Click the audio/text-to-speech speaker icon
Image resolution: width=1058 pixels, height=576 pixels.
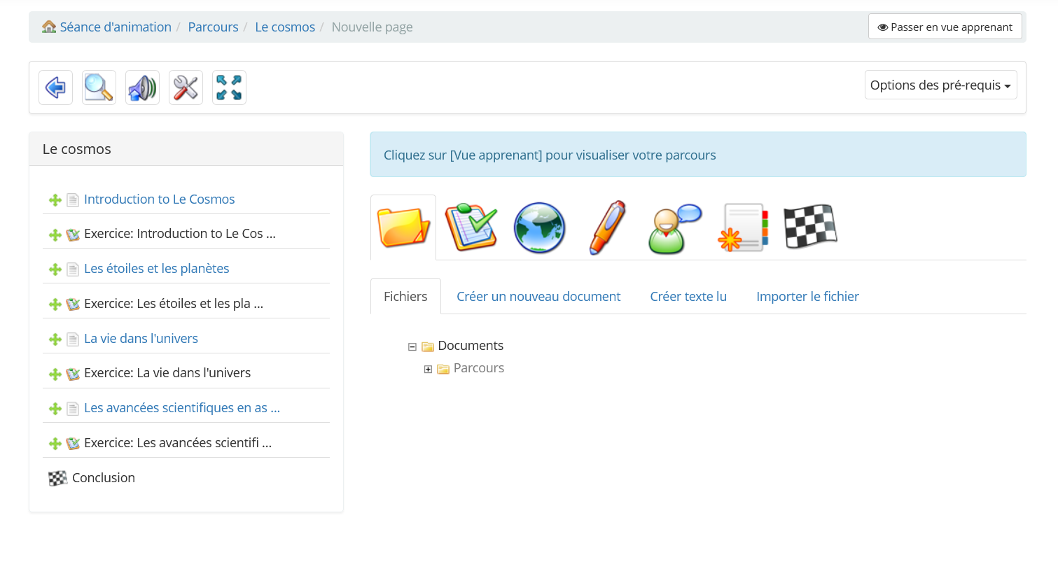(x=142, y=87)
